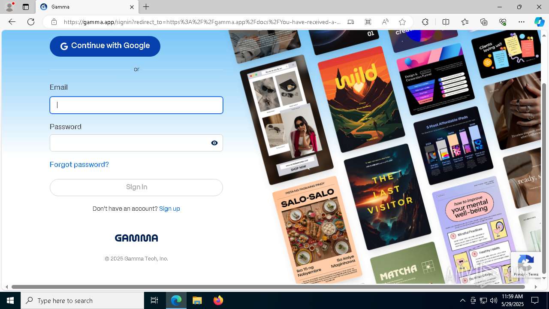Open the Forgot password link
The width and height of the screenshot is (549, 309).
click(x=79, y=164)
